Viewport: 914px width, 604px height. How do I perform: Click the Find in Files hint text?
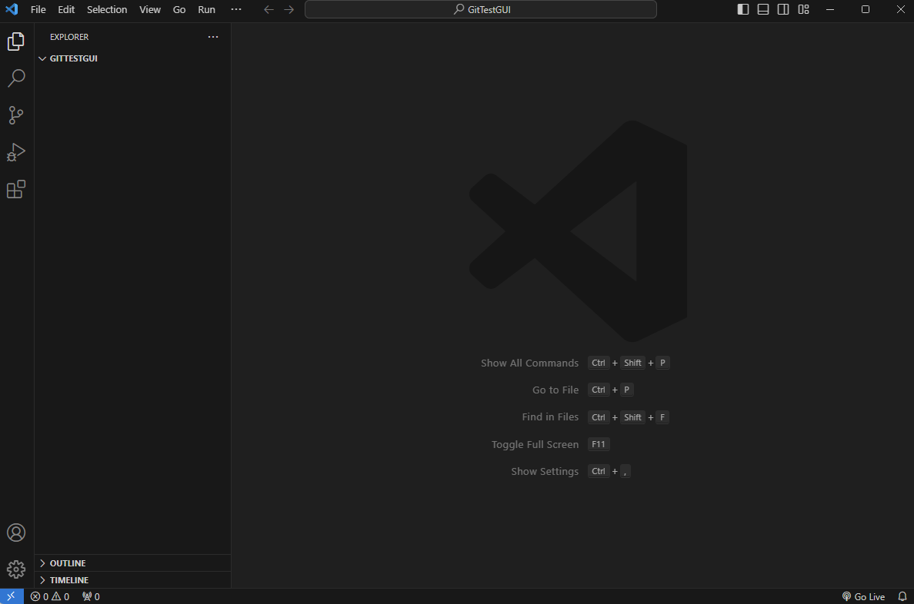pyautogui.click(x=550, y=417)
